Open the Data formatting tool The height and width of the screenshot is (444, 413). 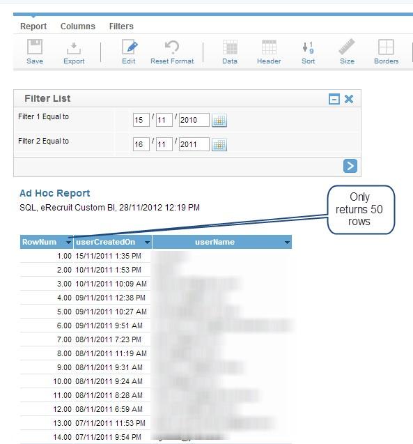(x=230, y=47)
